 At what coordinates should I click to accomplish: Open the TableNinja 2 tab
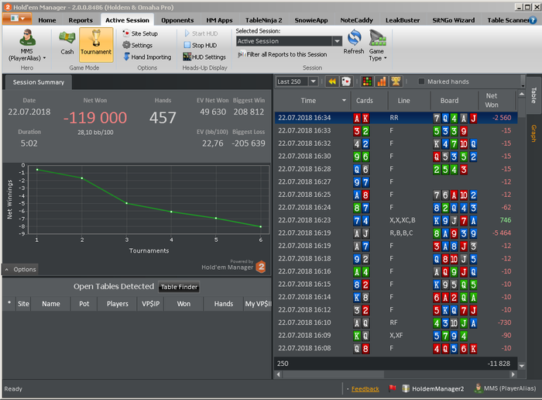pos(264,20)
